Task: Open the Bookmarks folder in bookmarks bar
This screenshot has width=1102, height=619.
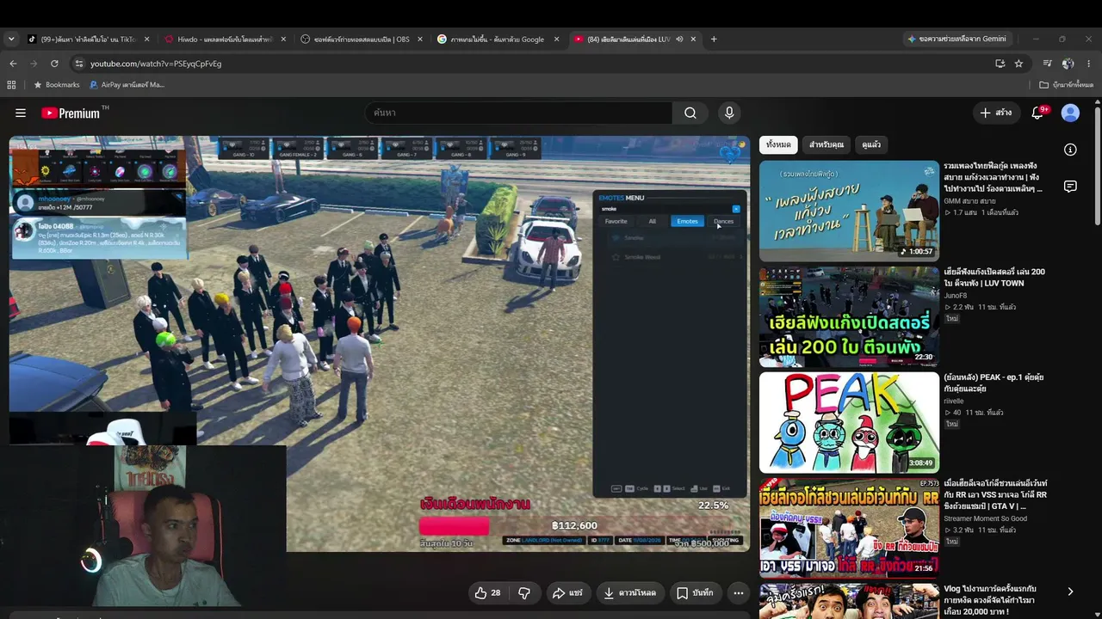Action: point(57,85)
